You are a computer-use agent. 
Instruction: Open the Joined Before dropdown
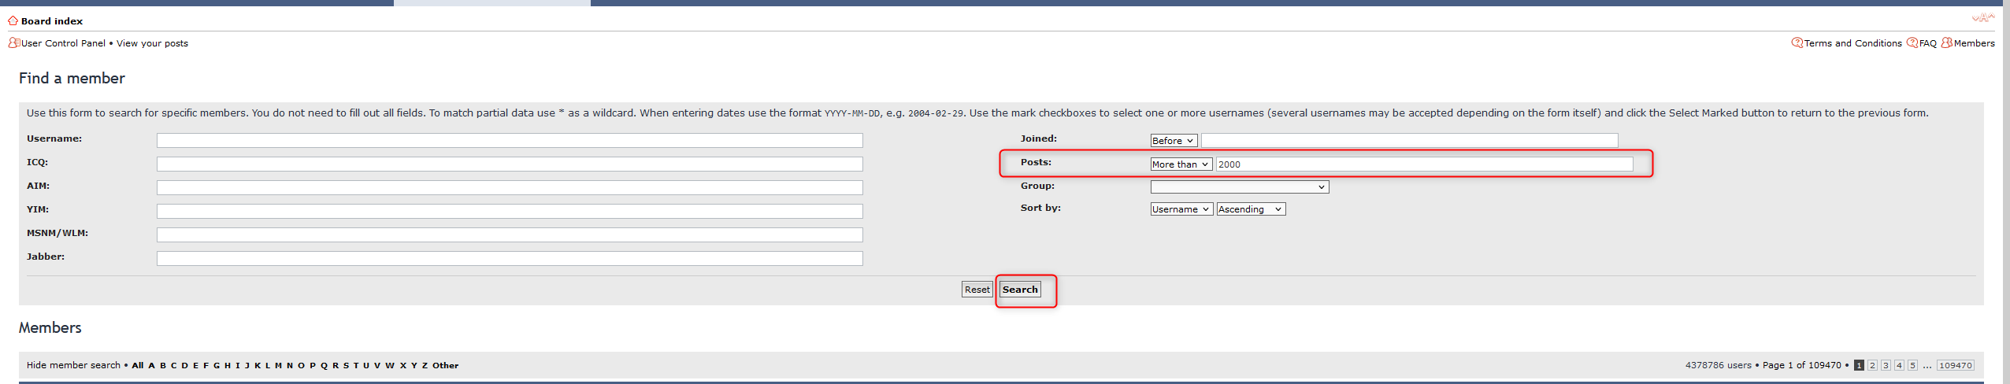(1173, 141)
